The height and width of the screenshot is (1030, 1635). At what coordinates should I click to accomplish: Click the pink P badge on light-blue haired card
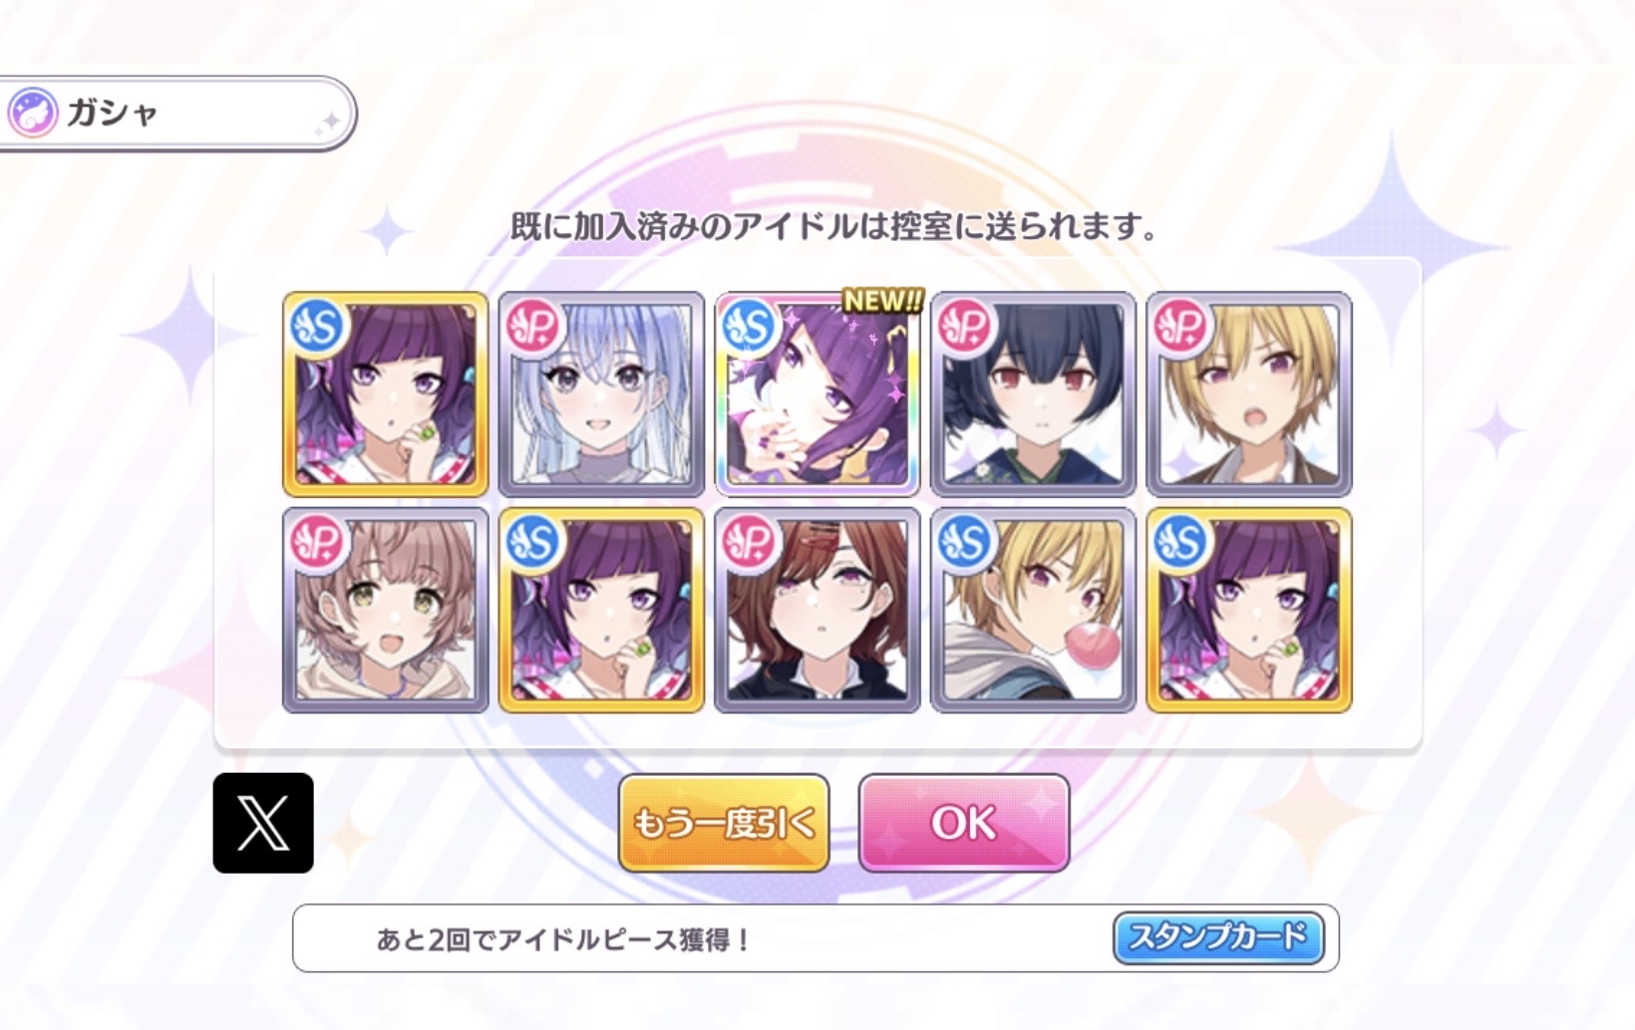[533, 327]
